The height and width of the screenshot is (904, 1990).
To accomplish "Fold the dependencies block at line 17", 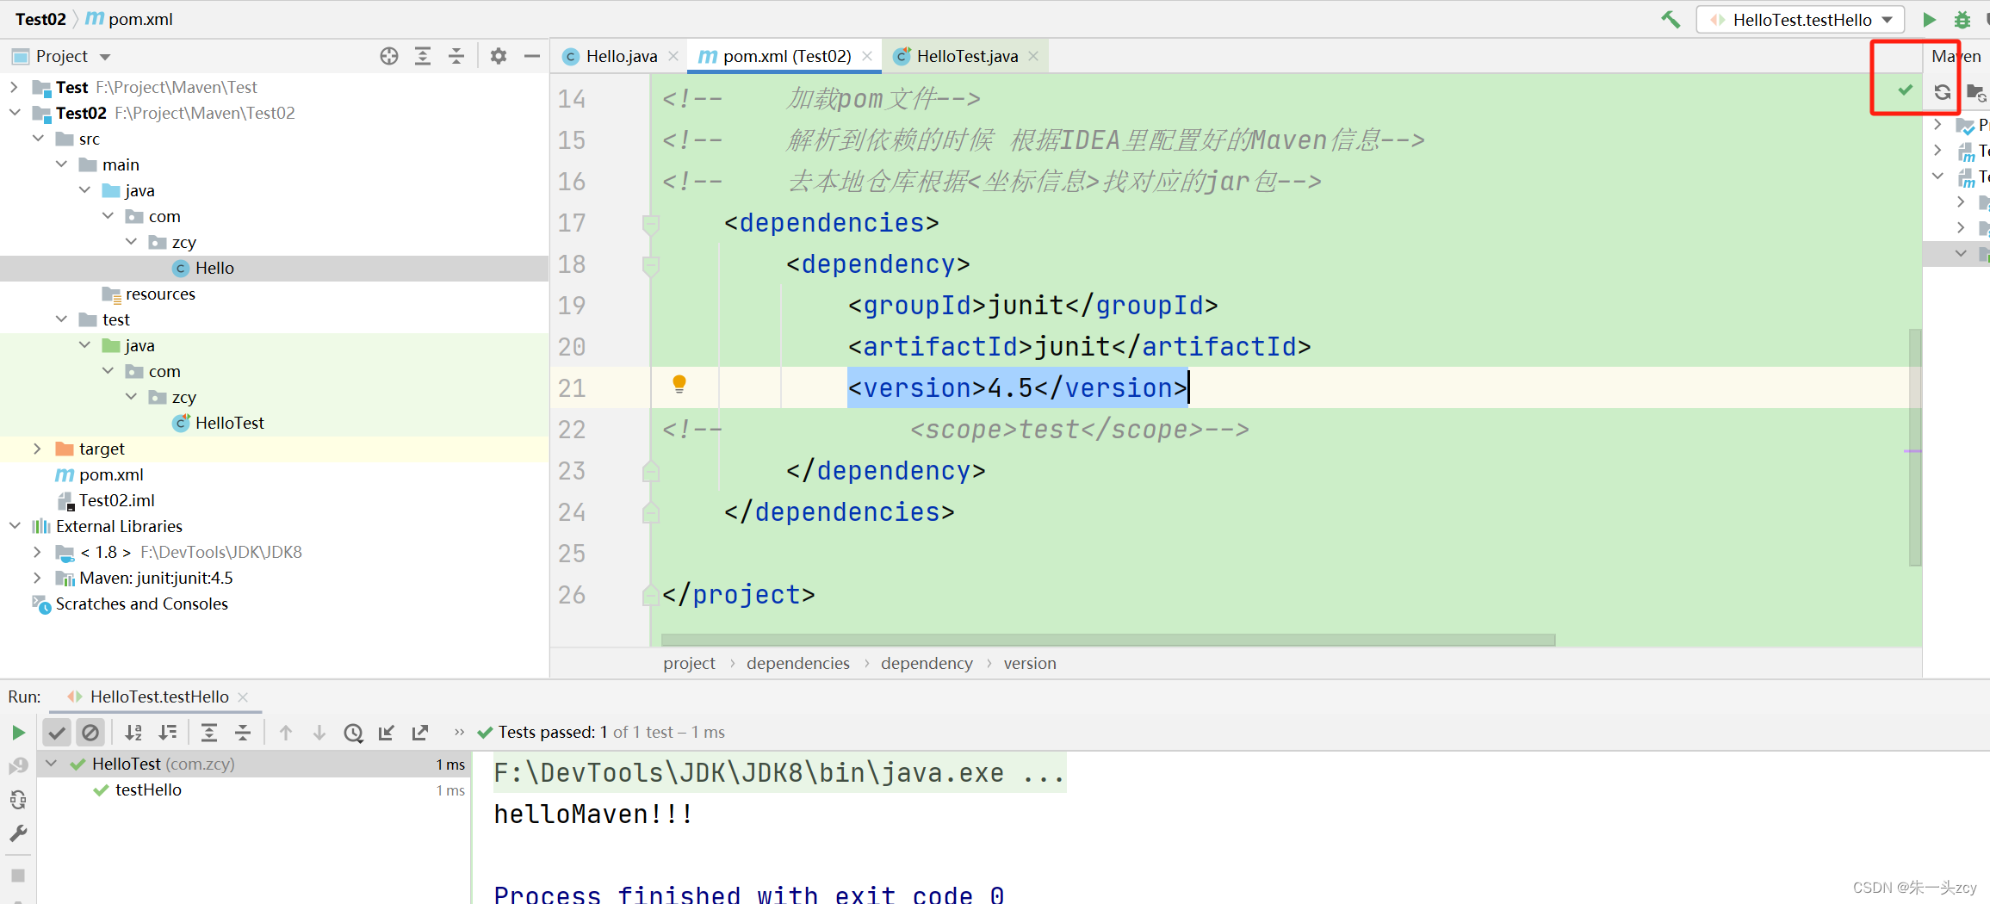I will (651, 224).
